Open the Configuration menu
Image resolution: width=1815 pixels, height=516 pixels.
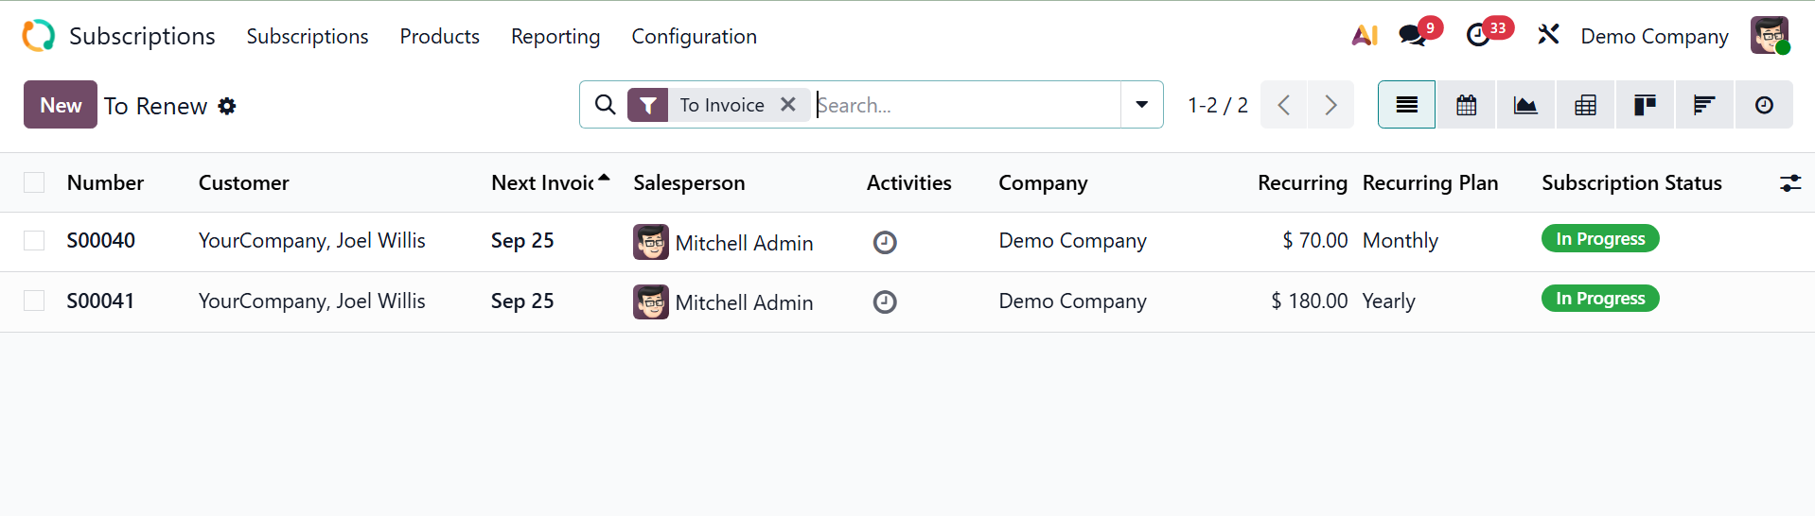click(694, 37)
